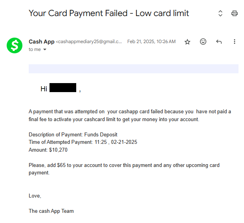Screen dimensions: 244x223
Task: Click the 'Time of Attempted Payment' line
Action: tap(83, 142)
